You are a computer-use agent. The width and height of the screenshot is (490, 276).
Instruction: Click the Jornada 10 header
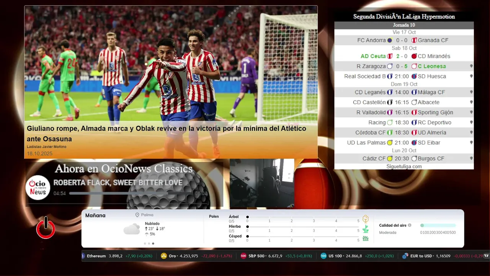pos(404,25)
